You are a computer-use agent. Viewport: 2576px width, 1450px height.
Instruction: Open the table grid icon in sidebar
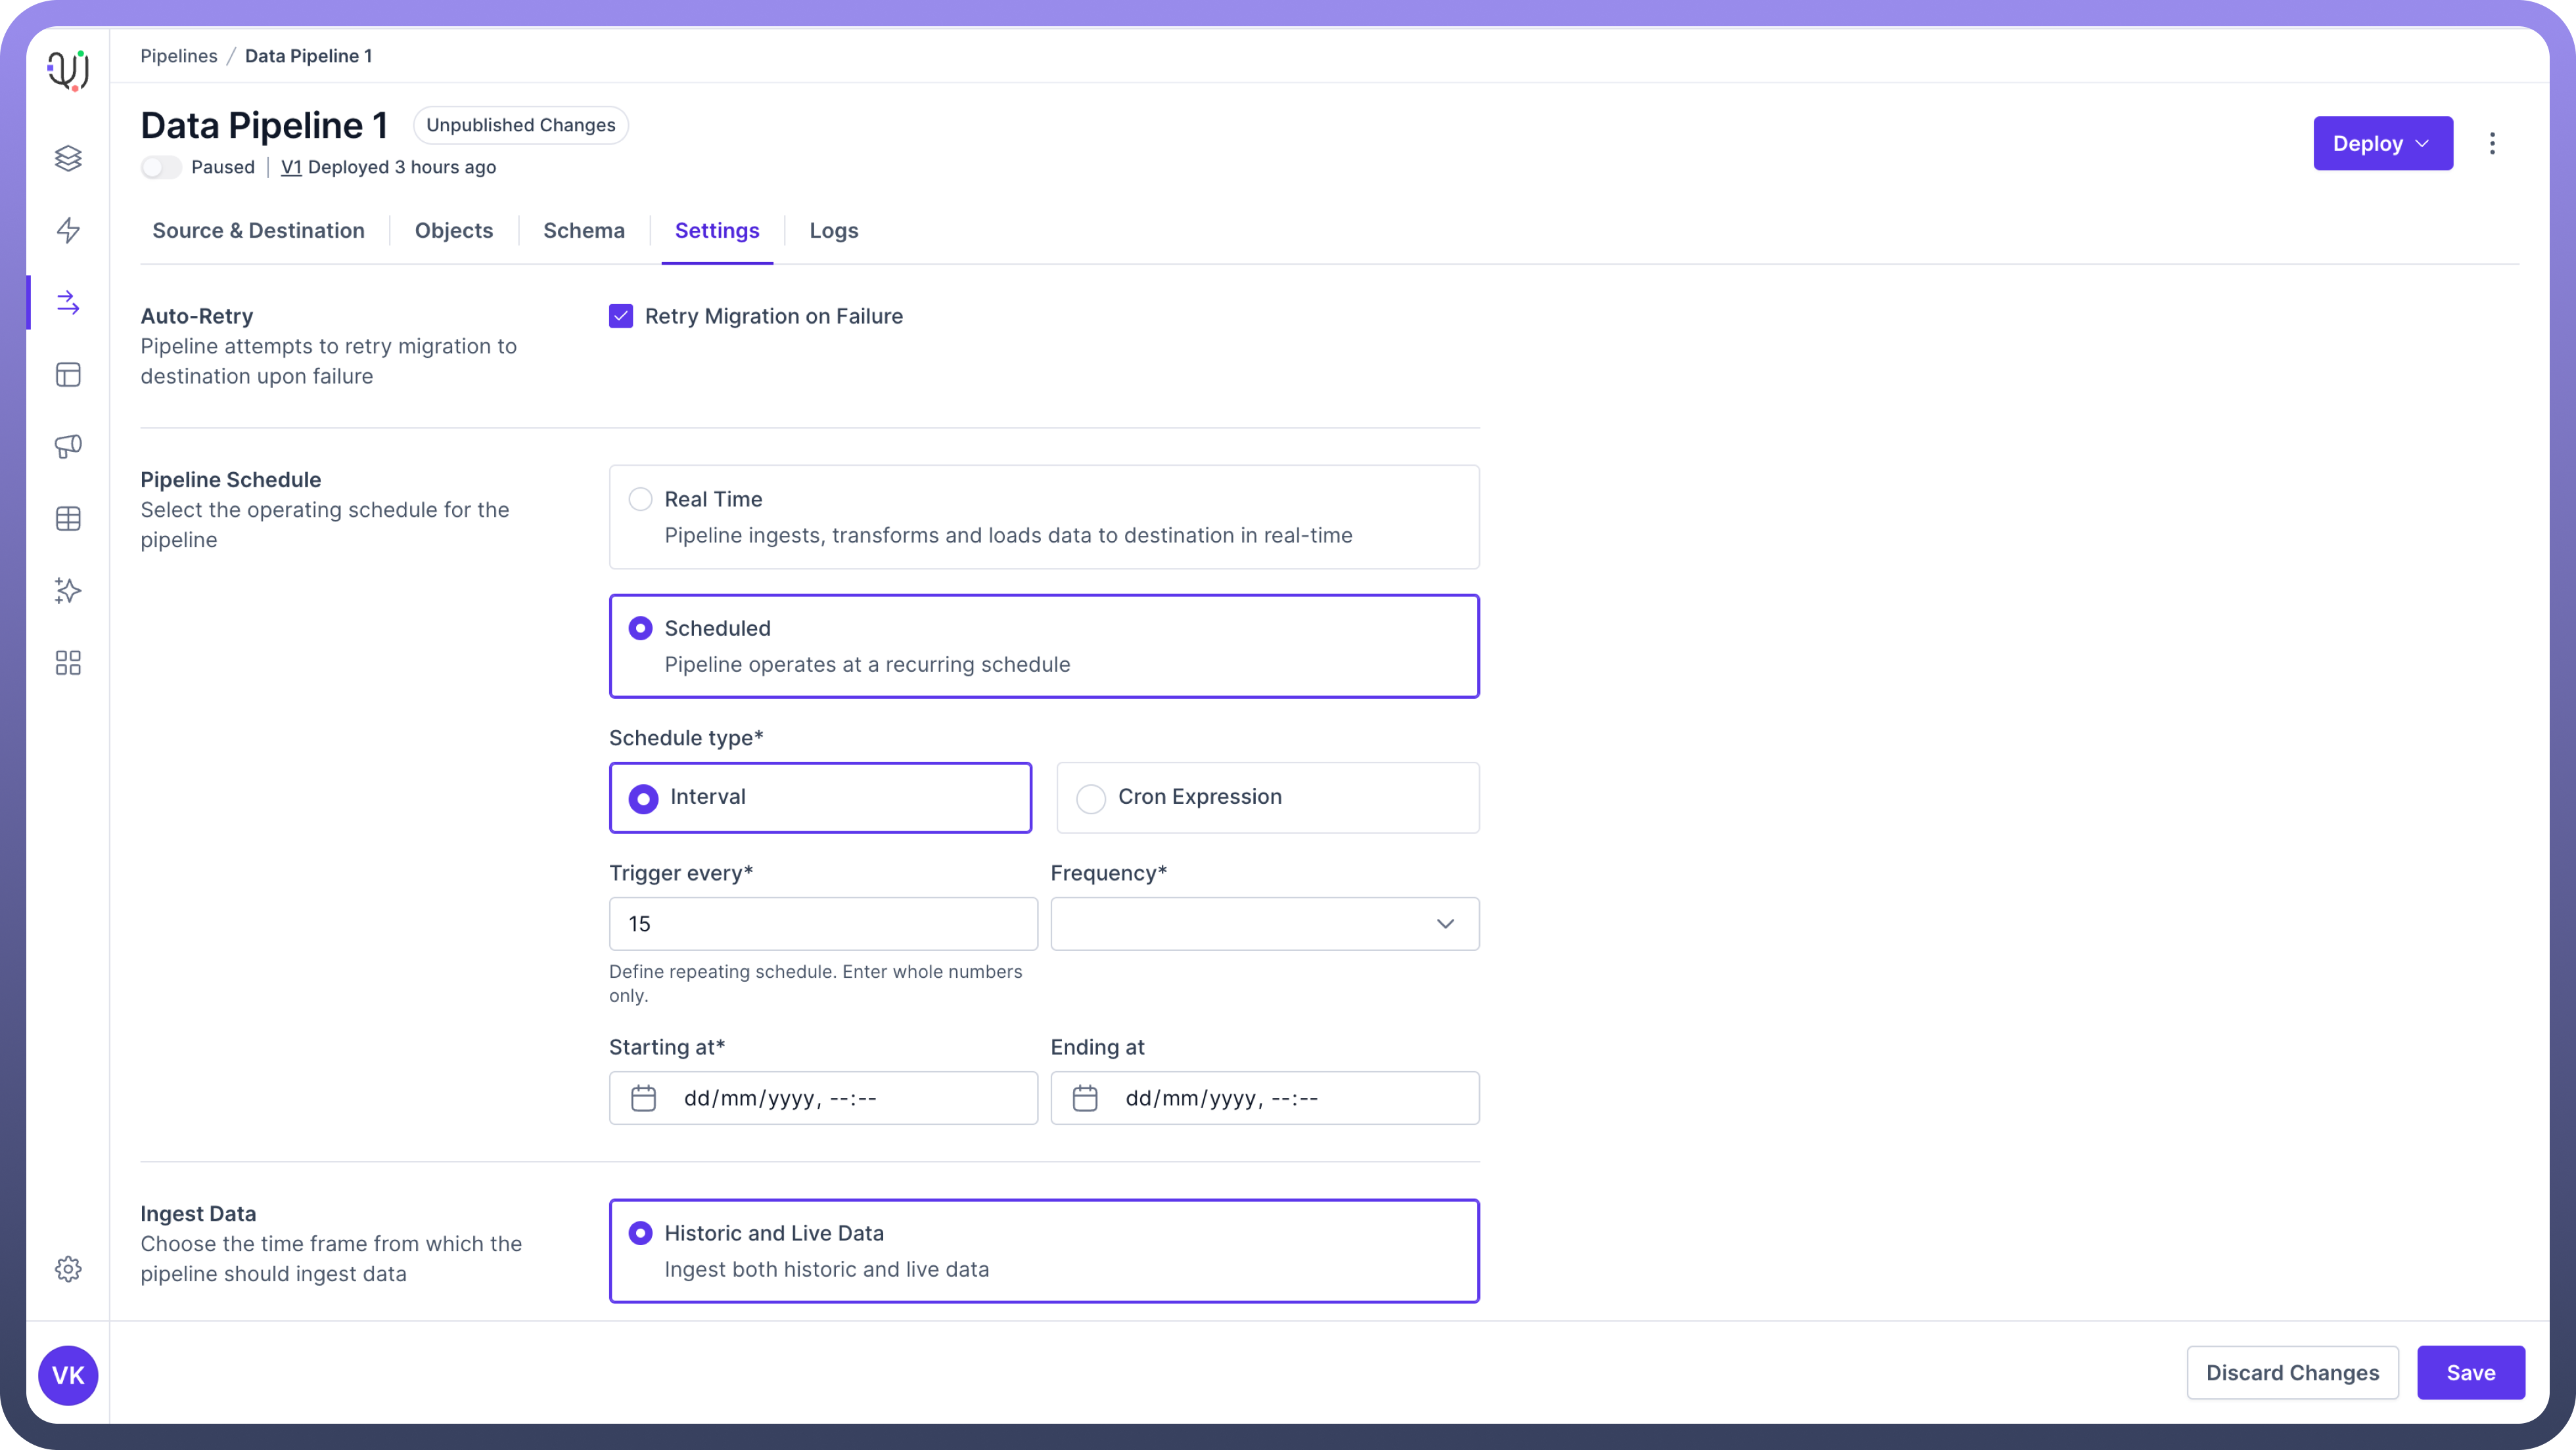point(68,519)
